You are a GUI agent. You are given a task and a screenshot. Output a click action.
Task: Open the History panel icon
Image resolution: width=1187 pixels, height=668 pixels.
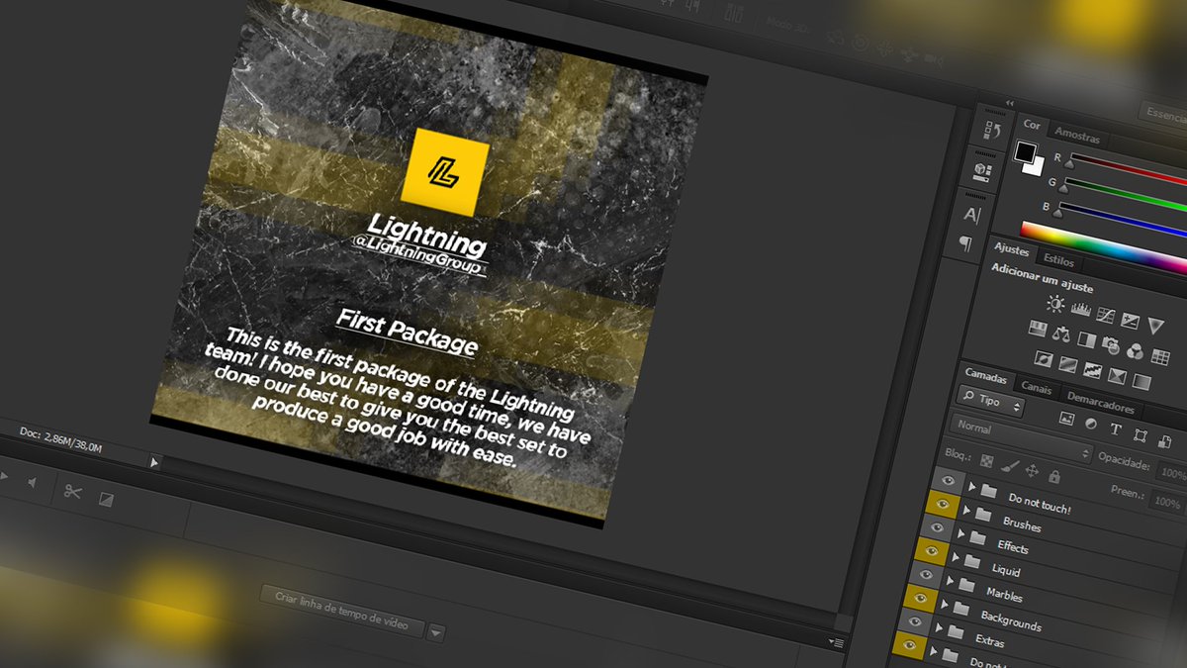(991, 130)
